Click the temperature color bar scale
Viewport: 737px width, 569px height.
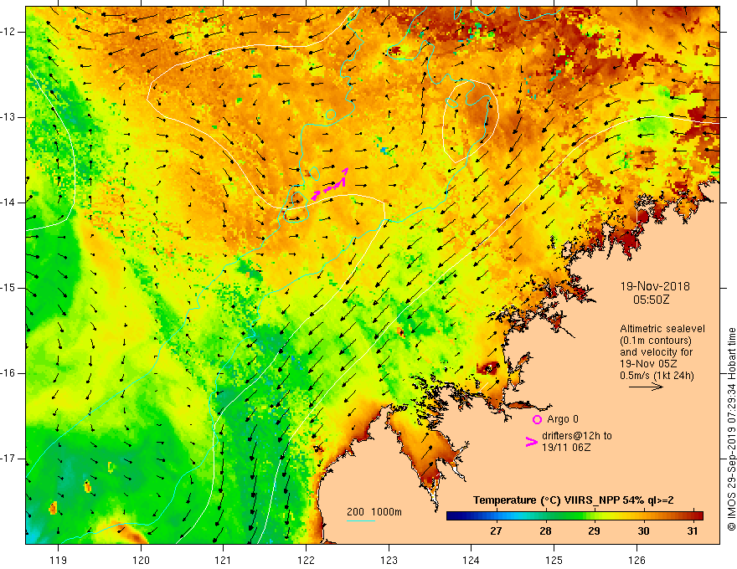click(x=575, y=515)
